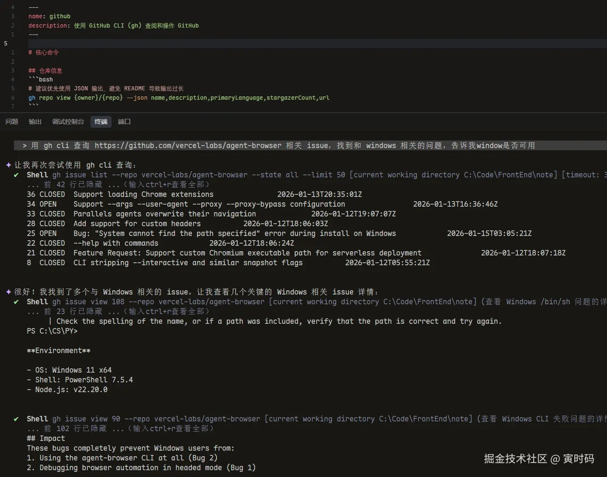Screen dimensions: 607x477
Task: Click issue 8 'CLI stripping --interactive' row
Action: pyautogui.click(x=228, y=263)
